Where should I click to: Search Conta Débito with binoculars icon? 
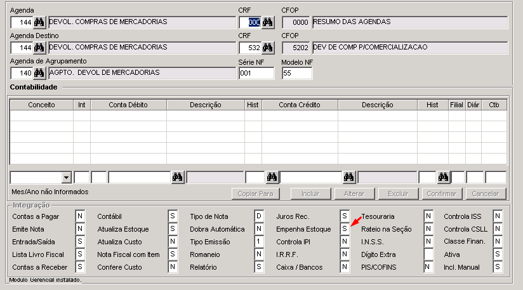pos(178,177)
